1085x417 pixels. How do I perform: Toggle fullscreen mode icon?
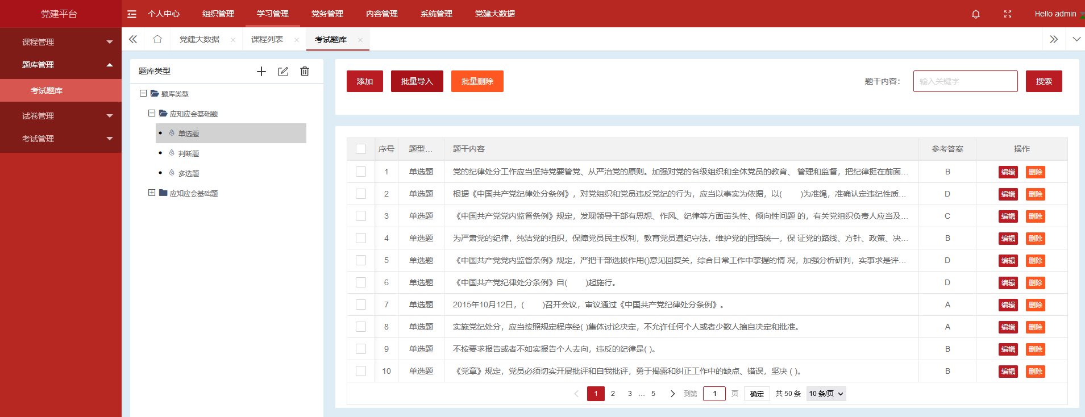click(1008, 14)
